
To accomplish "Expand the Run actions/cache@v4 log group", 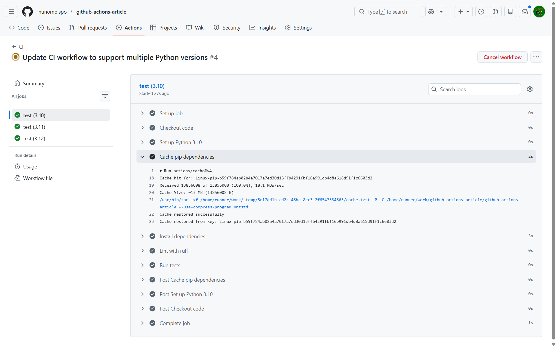I will click(x=161, y=171).
